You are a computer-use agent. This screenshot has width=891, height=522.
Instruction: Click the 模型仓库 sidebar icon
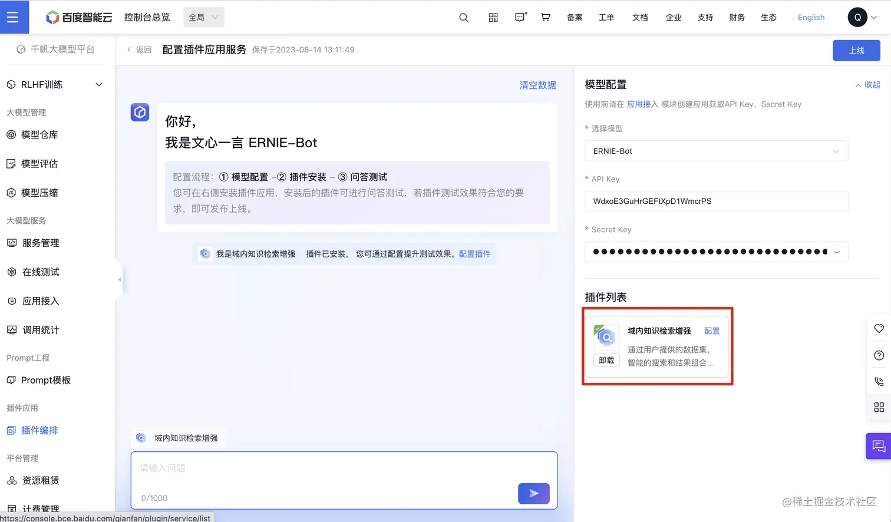(x=11, y=134)
